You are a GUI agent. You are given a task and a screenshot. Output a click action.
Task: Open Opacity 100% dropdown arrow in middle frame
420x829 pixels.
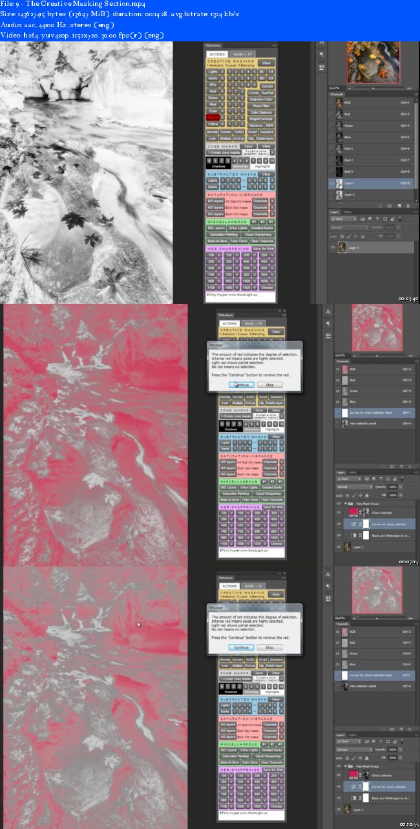401,487
